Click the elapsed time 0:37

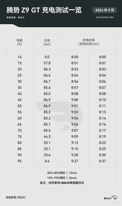coord(102,161)
